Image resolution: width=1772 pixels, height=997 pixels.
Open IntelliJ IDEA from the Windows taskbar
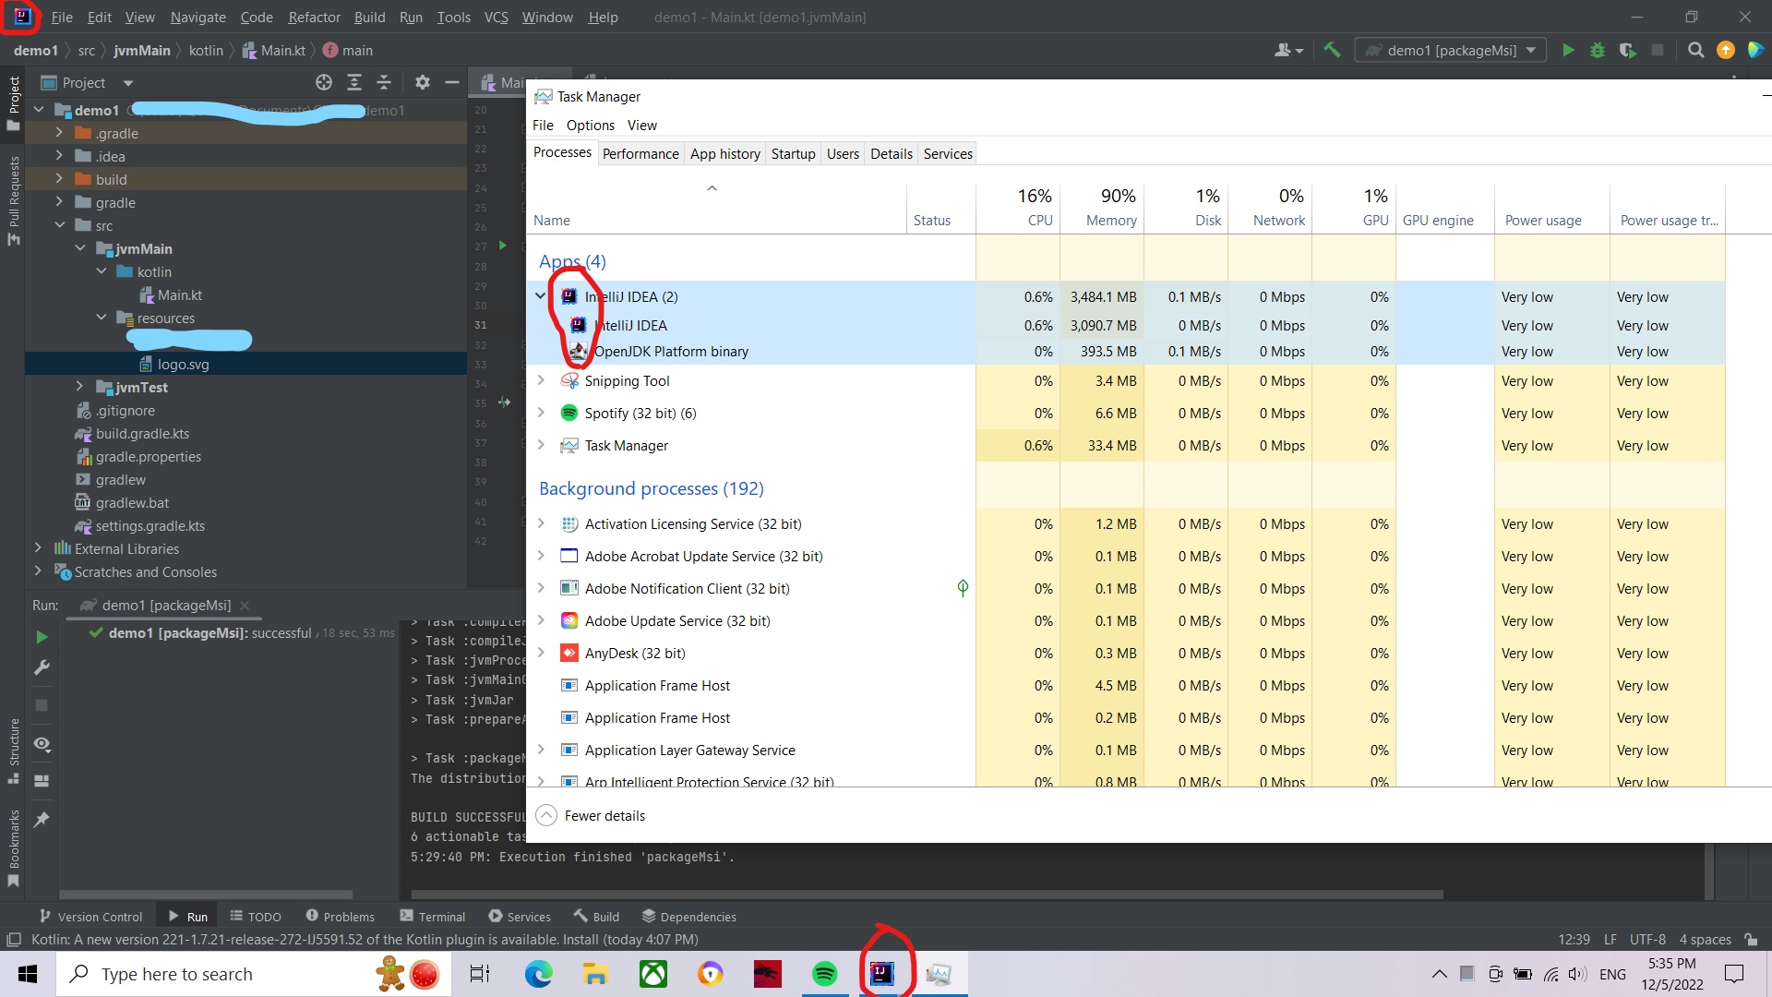882,974
